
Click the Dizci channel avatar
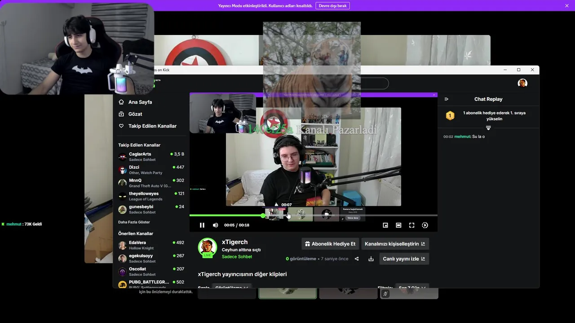122,170
